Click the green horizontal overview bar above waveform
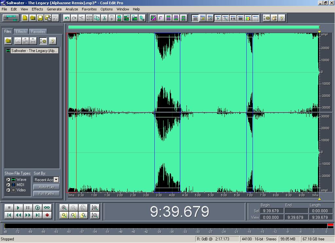 (x=193, y=27)
